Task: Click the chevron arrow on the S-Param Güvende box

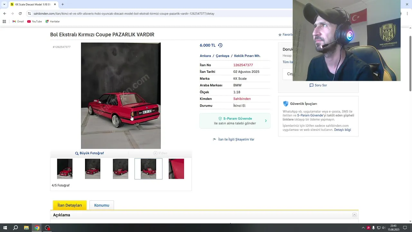Action: (266, 121)
